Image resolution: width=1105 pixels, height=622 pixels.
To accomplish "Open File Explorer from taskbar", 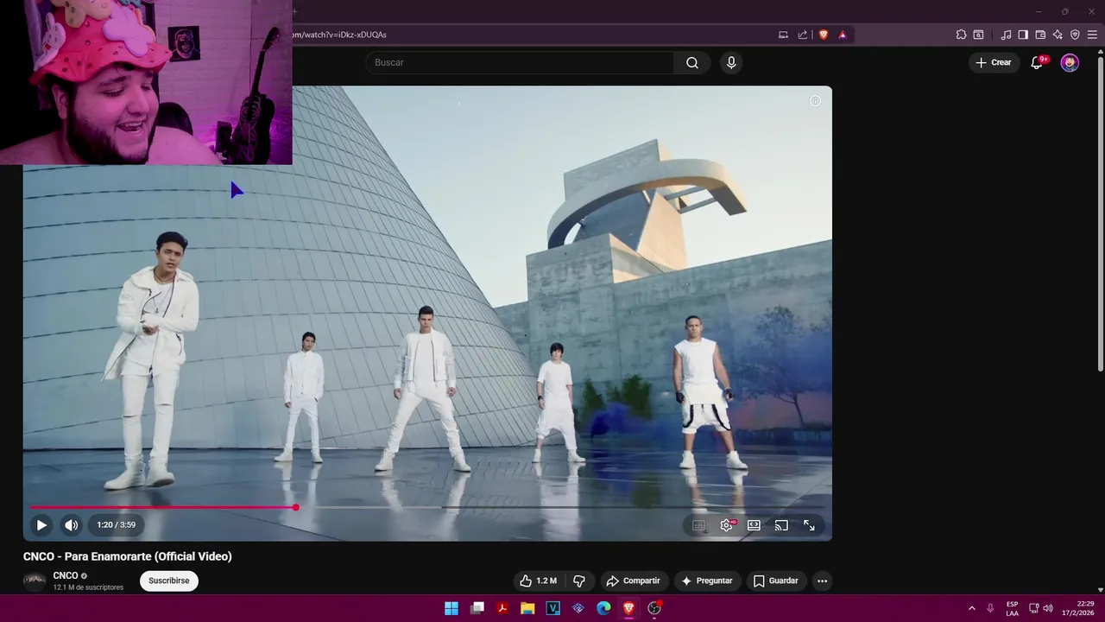I will tap(527, 608).
